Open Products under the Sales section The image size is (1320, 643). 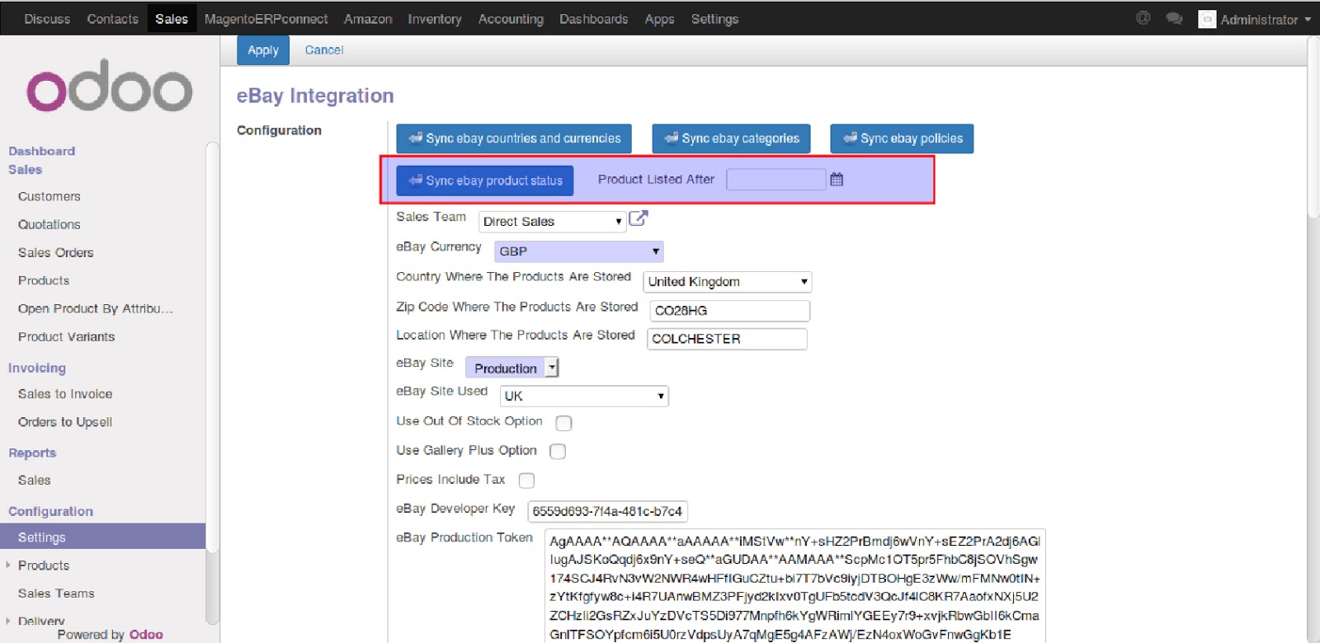44,281
